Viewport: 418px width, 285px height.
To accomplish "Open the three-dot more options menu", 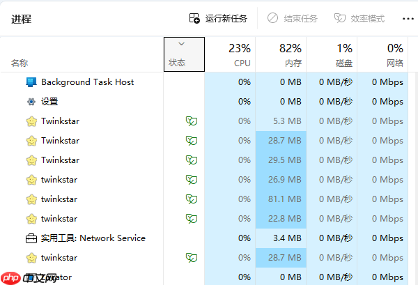I will 408,18.
